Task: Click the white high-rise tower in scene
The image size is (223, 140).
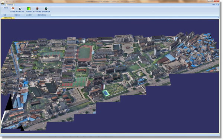Action: coord(157,51)
